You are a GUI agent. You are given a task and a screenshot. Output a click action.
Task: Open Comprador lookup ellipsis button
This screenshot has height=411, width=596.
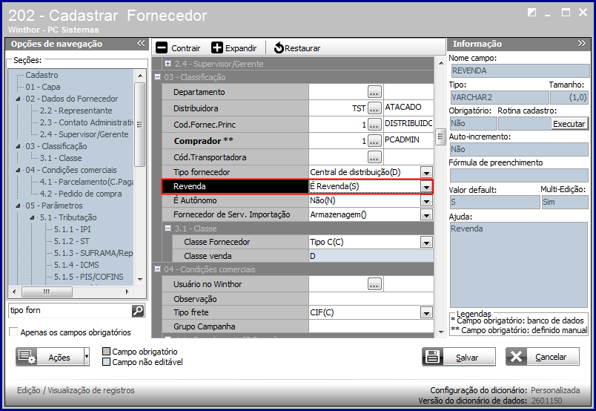pyautogui.click(x=374, y=141)
